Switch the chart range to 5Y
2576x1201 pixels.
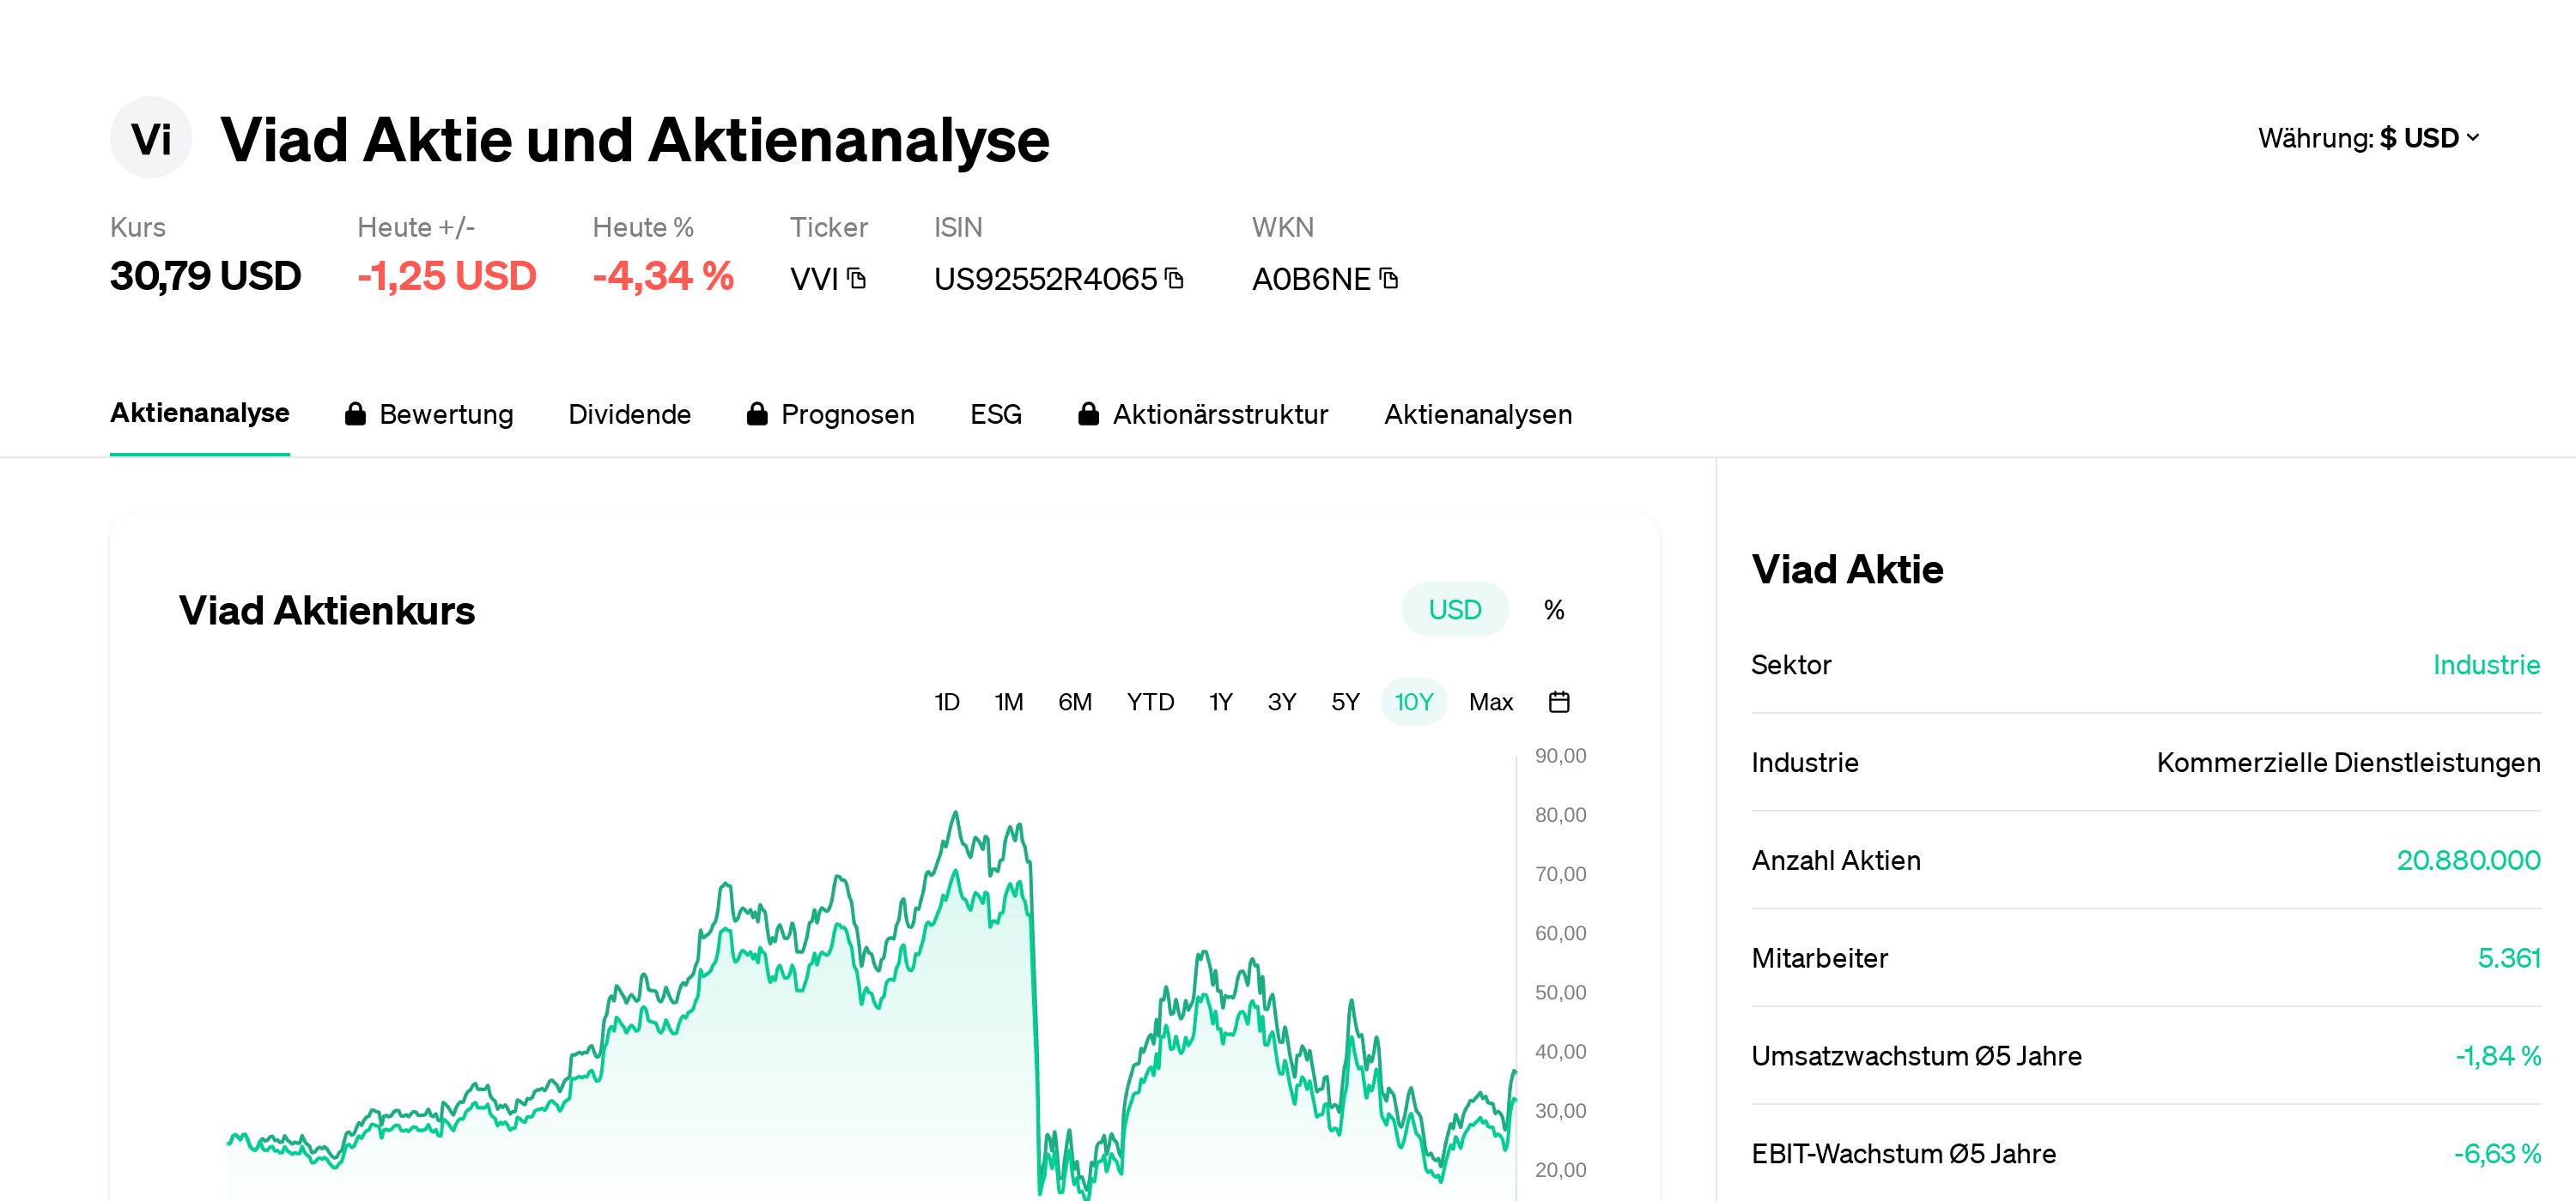[x=1345, y=702]
